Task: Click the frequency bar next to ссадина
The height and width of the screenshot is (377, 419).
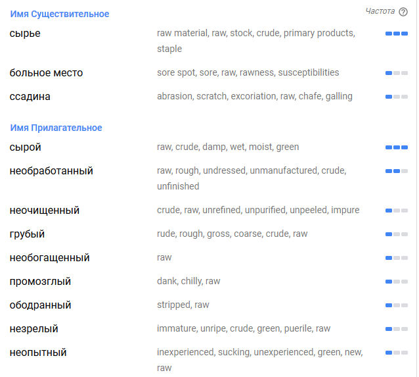Action: [x=396, y=97]
